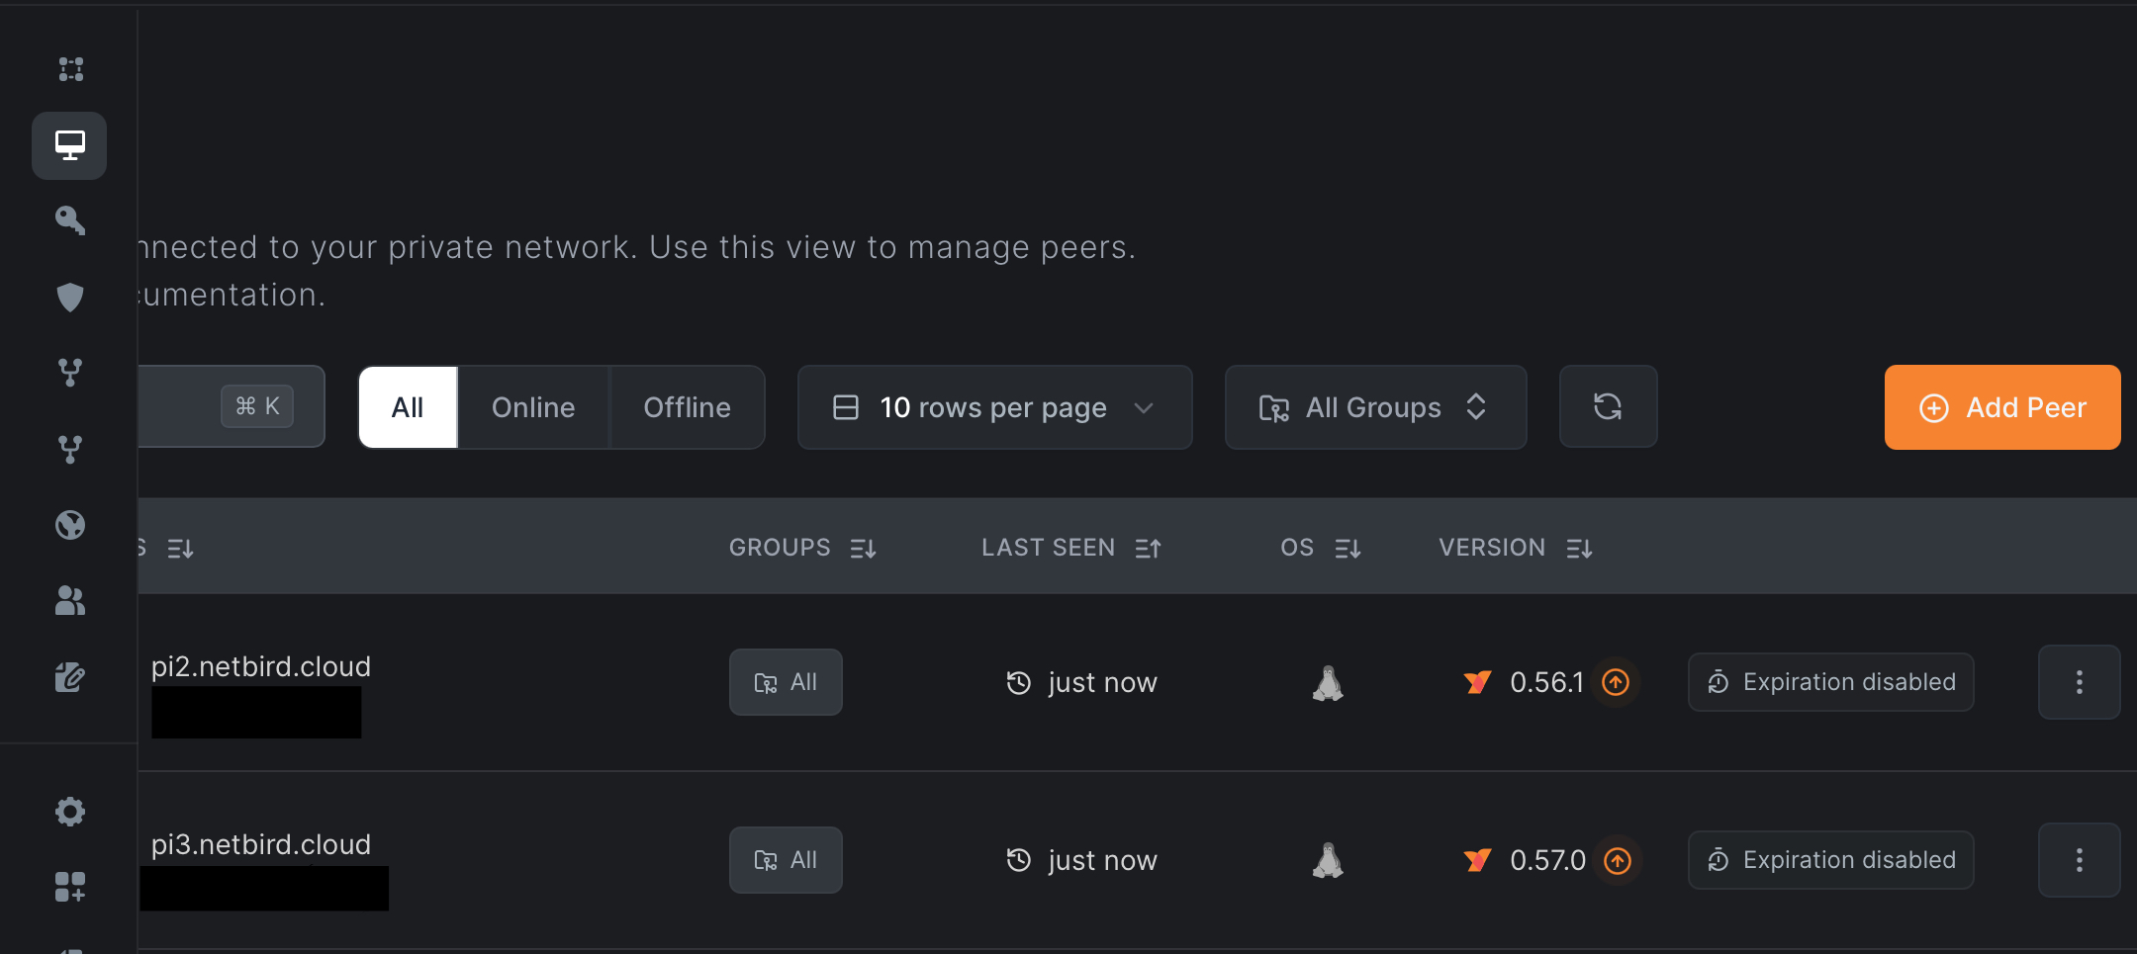Image resolution: width=2137 pixels, height=954 pixels.
Task: Open Settings gear icon in sidebar
Action: [x=69, y=812]
